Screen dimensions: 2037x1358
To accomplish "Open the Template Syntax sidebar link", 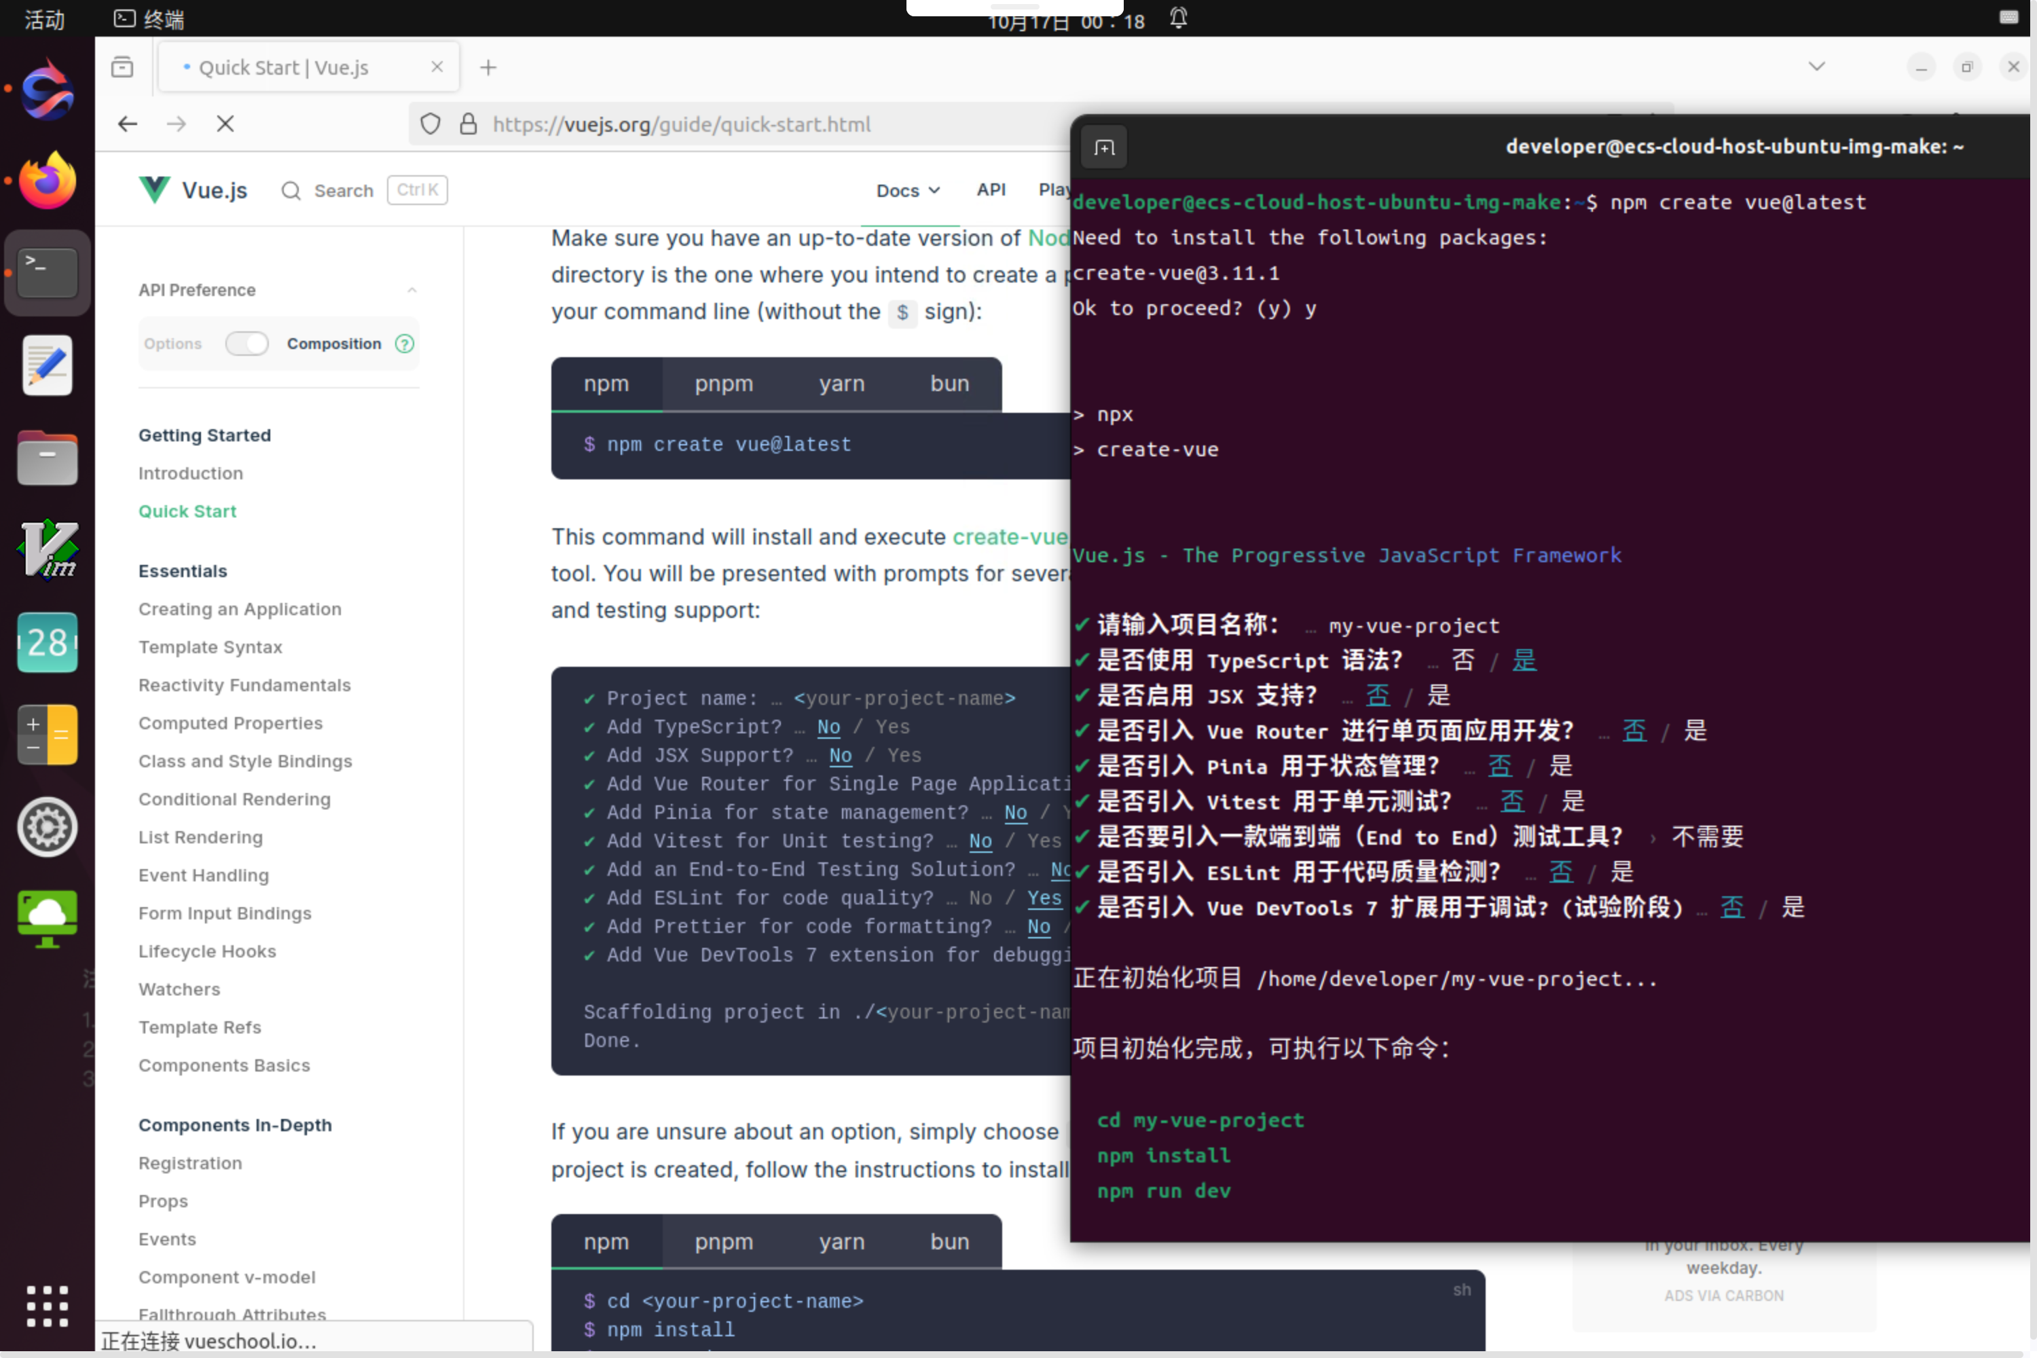I will click(210, 647).
